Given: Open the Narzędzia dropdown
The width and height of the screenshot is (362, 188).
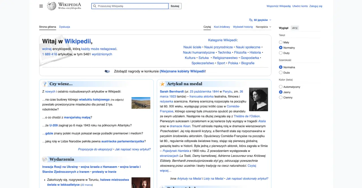Looking at the screenshot, I should coord(263,27).
